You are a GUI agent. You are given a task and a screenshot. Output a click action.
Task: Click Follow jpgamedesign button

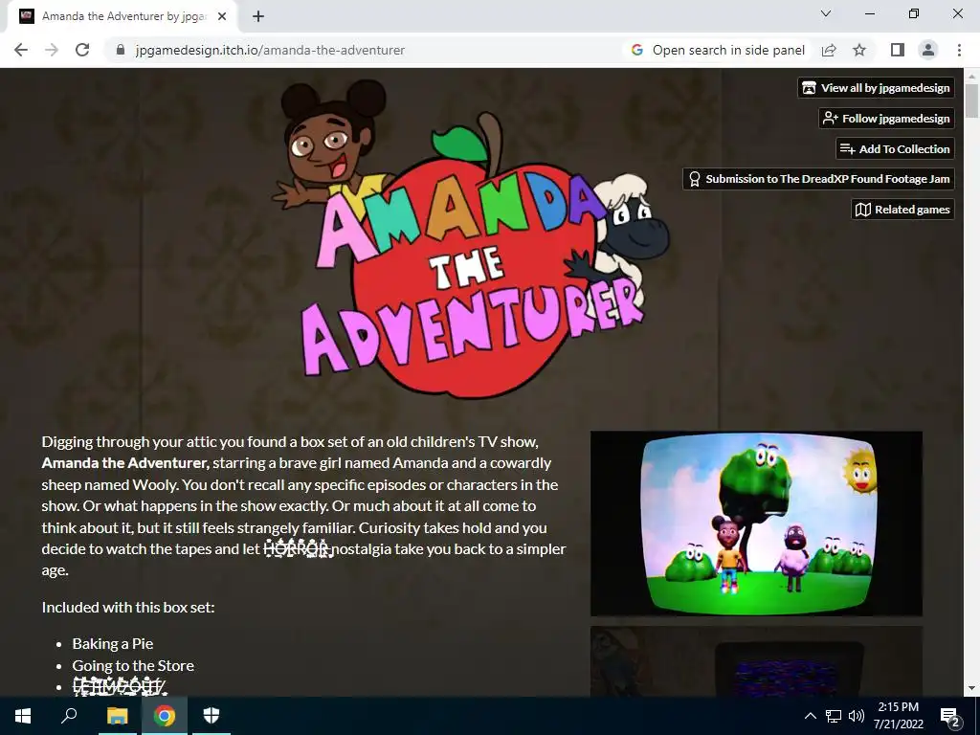(886, 118)
